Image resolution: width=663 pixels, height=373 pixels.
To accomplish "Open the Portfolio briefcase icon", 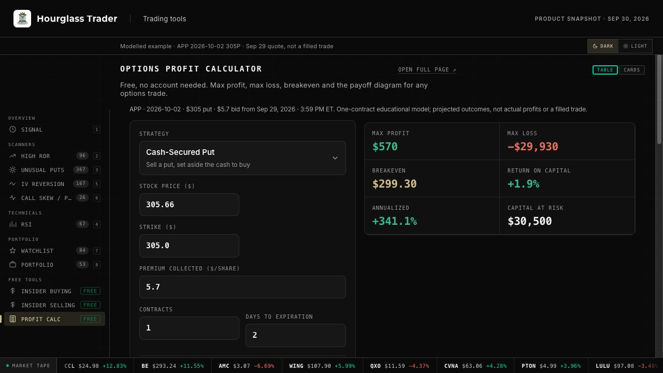I will (x=12, y=265).
